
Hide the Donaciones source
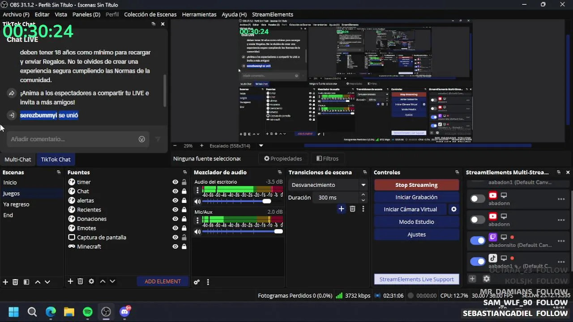pos(175,219)
